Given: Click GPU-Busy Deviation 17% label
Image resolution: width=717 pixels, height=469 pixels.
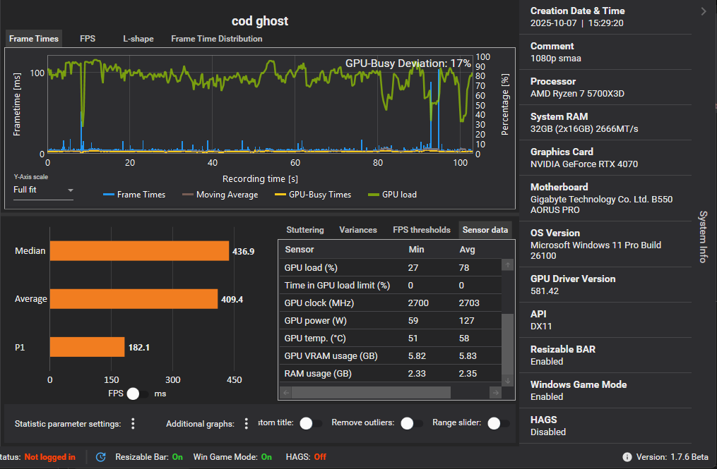Looking at the screenshot, I should [408, 63].
